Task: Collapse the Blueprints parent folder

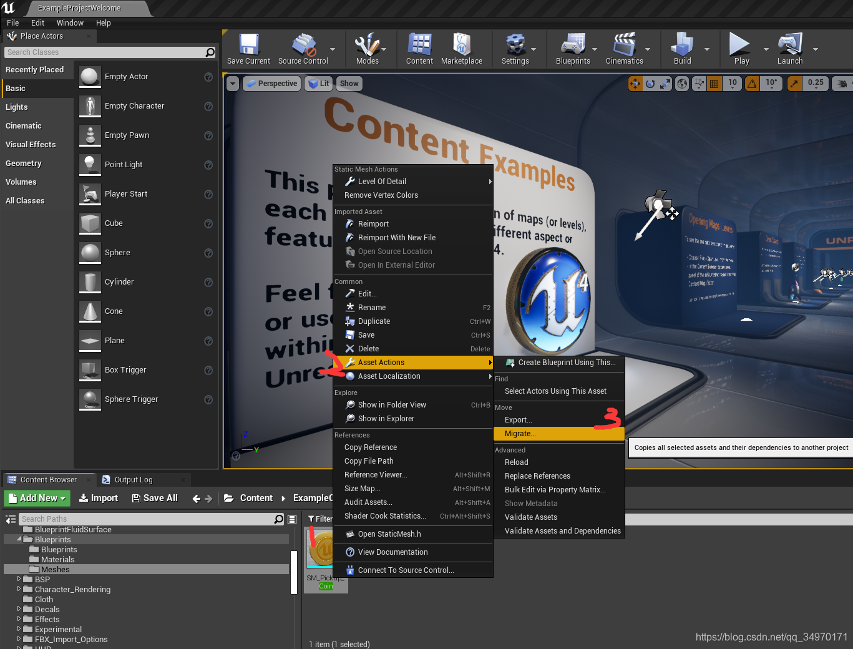Action: click(x=19, y=539)
